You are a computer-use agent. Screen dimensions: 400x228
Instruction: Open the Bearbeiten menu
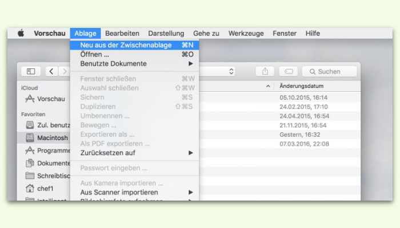pyautogui.click(x=122, y=33)
